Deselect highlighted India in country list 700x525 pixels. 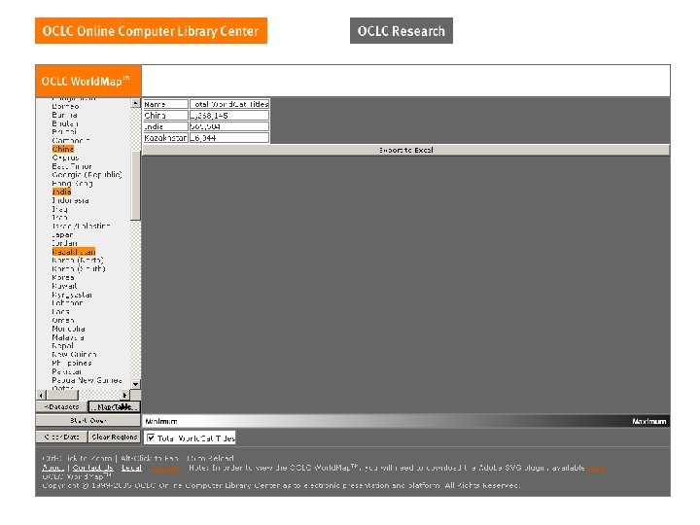61,192
